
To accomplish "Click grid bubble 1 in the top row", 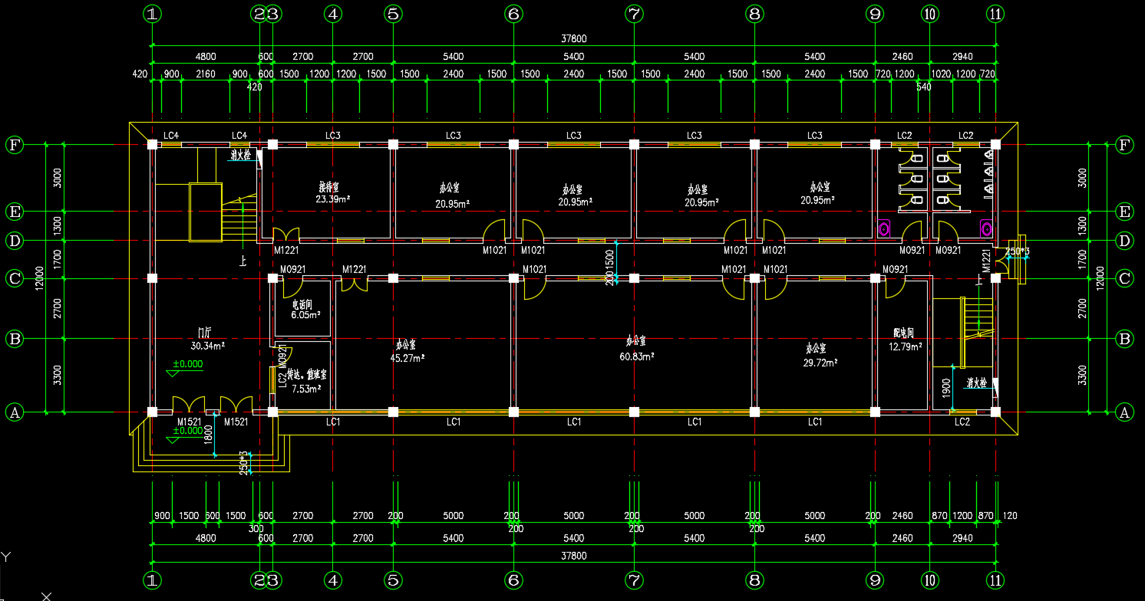I will 153,13.
